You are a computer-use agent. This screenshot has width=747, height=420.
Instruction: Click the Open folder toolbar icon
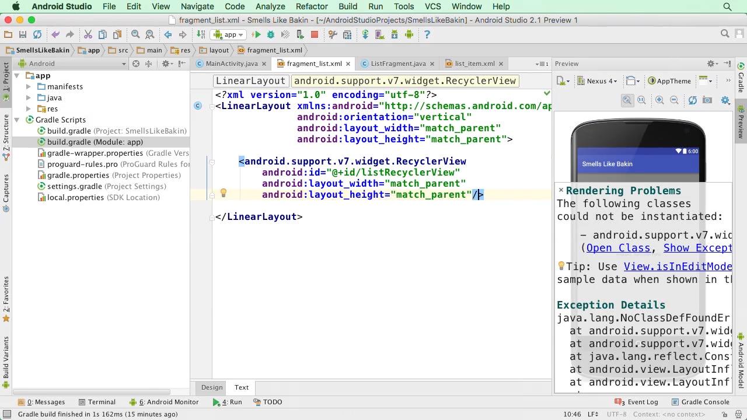8,35
